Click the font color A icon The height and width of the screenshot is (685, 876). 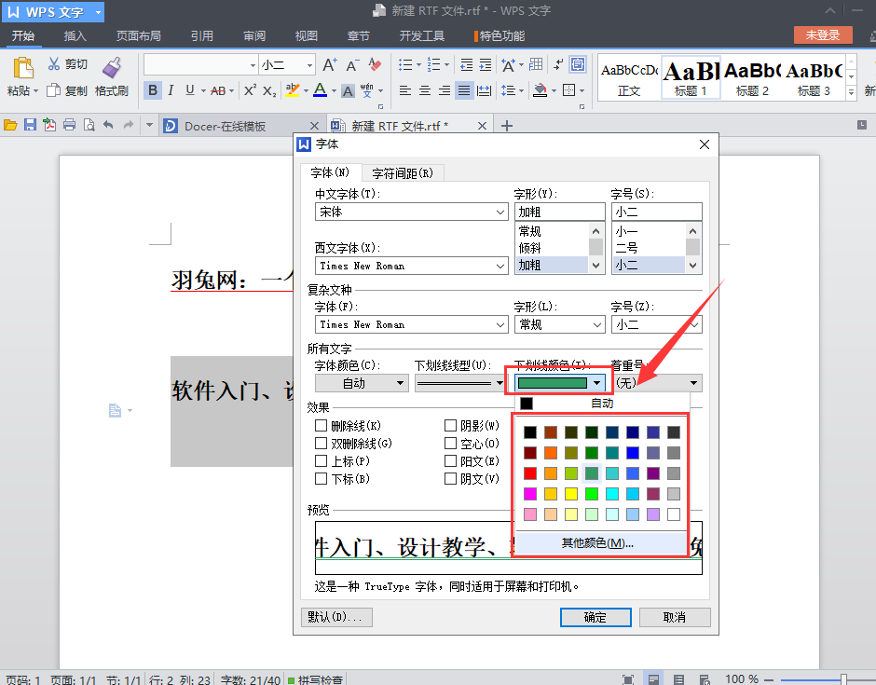(321, 90)
